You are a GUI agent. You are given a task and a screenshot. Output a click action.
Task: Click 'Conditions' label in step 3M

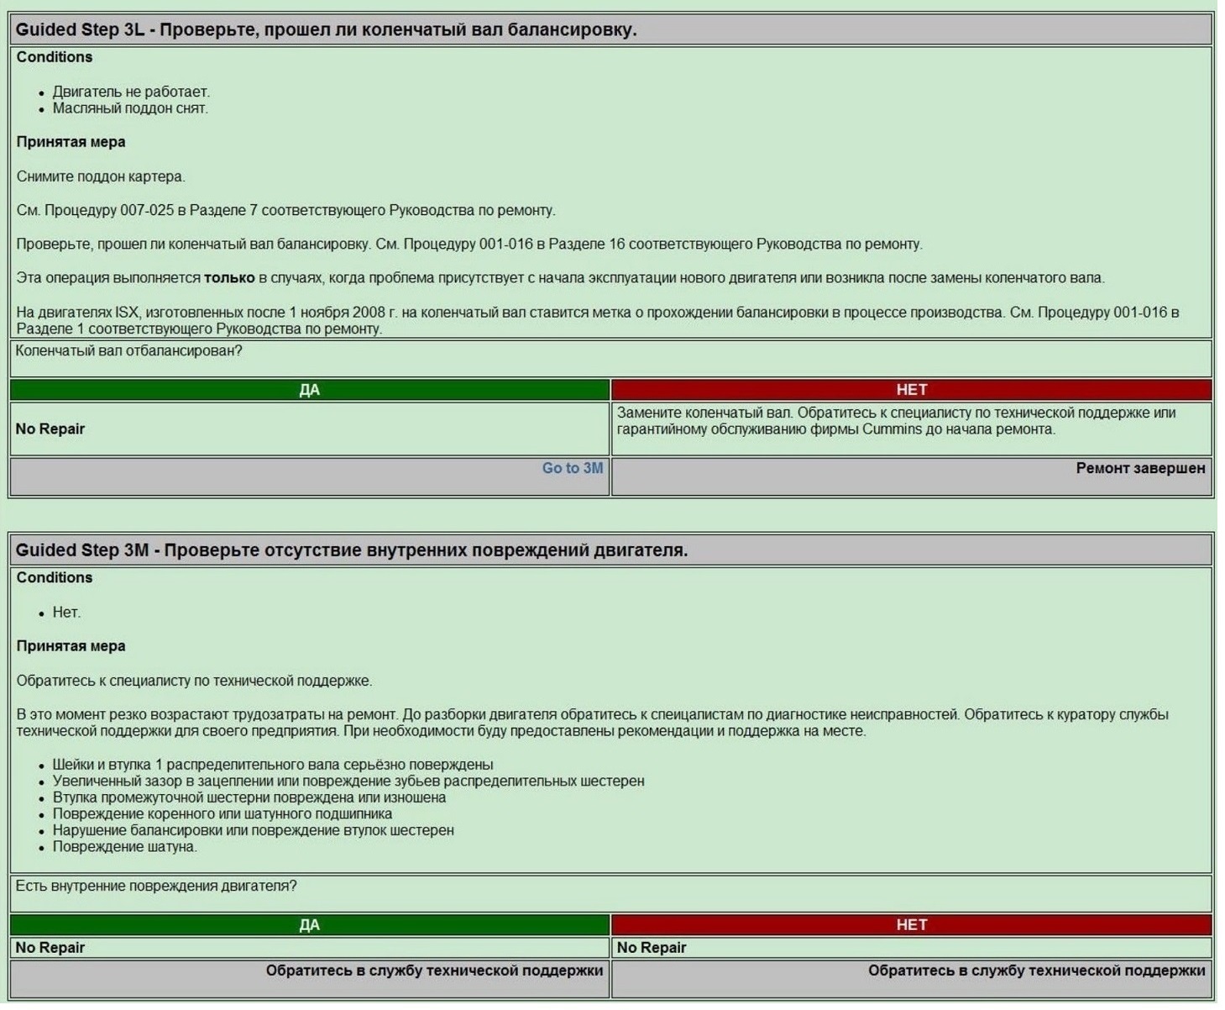coord(55,578)
